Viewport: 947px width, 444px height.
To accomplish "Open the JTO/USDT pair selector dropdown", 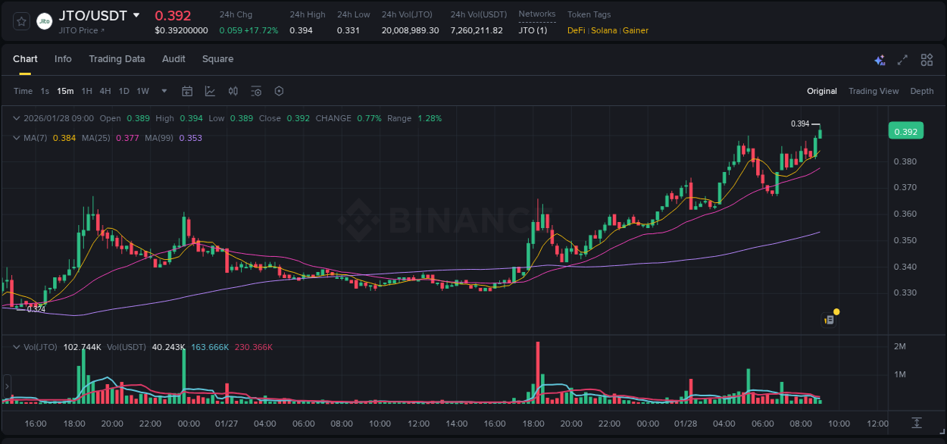I will click(136, 14).
